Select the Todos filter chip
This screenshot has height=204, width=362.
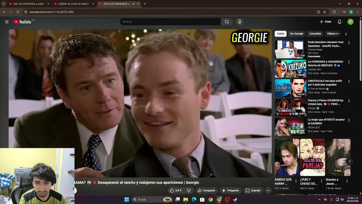(281, 34)
